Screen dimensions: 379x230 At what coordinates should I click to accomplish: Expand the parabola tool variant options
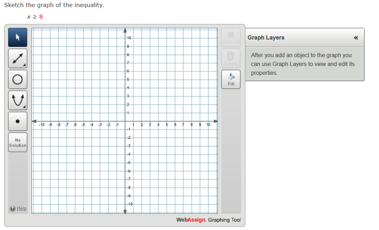click(x=24, y=107)
